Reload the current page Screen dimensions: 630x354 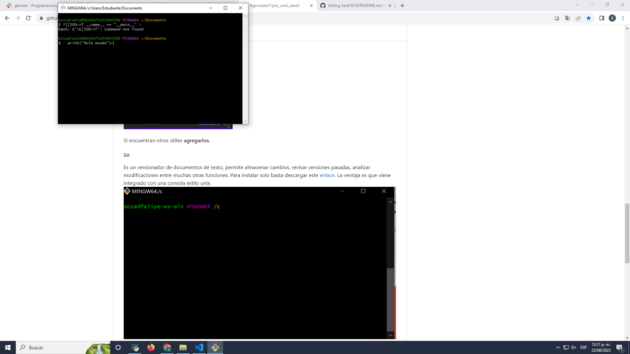28,18
